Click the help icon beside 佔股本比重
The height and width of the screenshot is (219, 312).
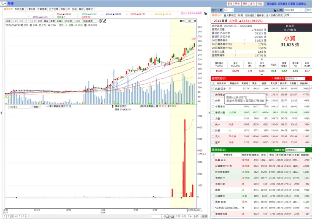coord(235,52)
